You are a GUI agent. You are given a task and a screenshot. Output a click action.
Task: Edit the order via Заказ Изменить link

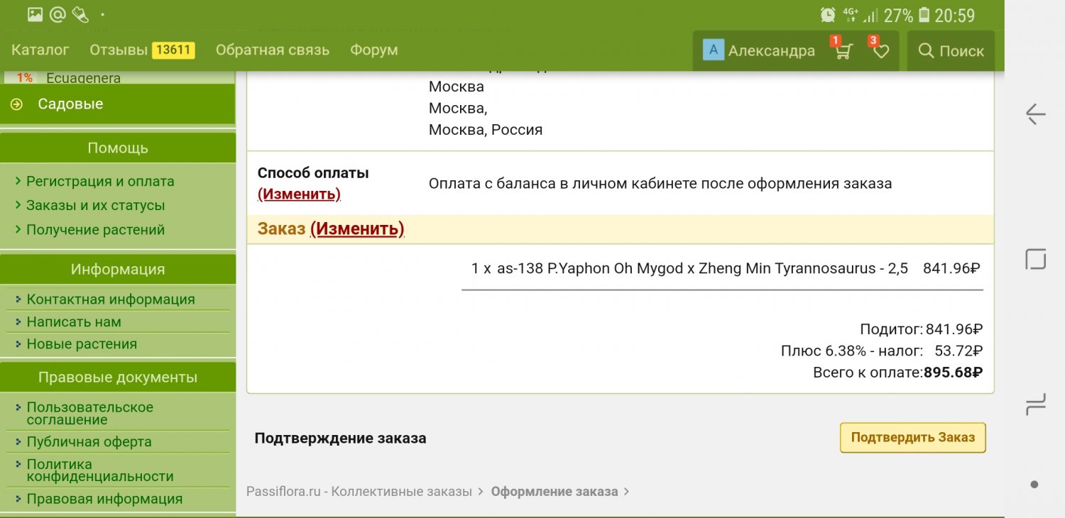point(357,228)
